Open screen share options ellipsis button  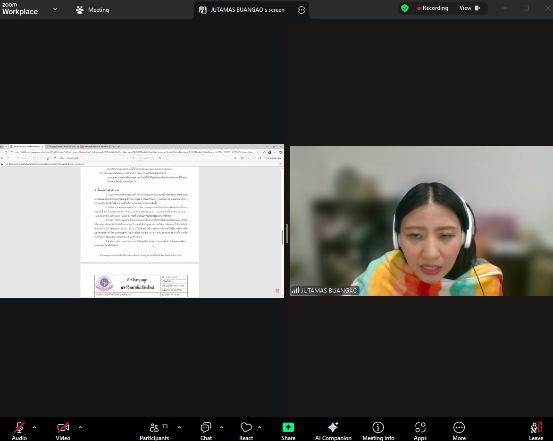(x=301, y=10)
